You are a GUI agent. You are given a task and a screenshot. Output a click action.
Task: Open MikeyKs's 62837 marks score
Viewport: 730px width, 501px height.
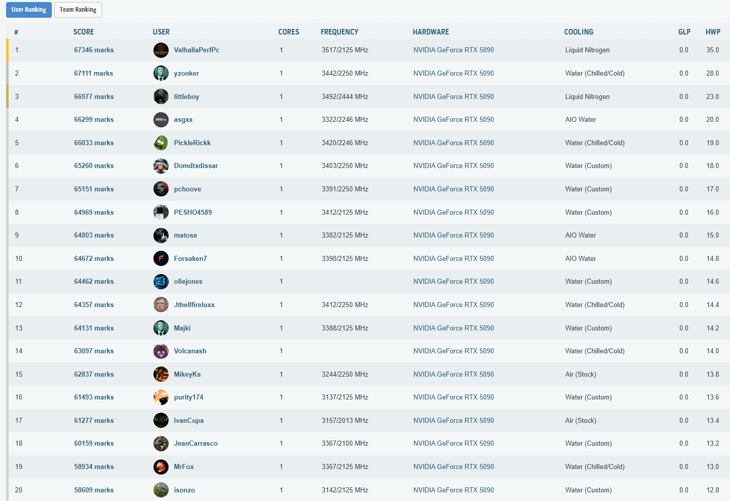(93, 374)
